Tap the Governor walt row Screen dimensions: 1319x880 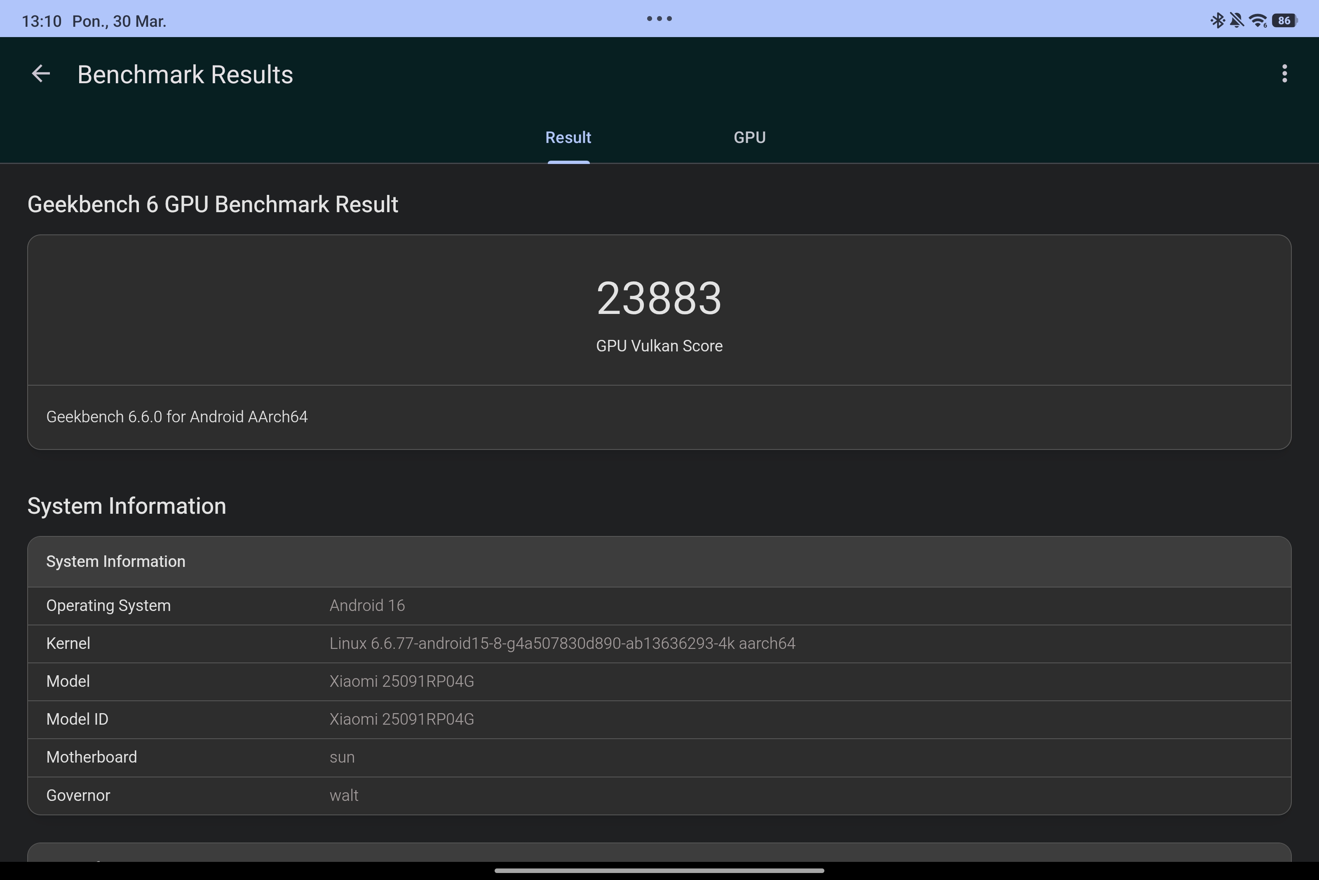(x=659, y=796)
